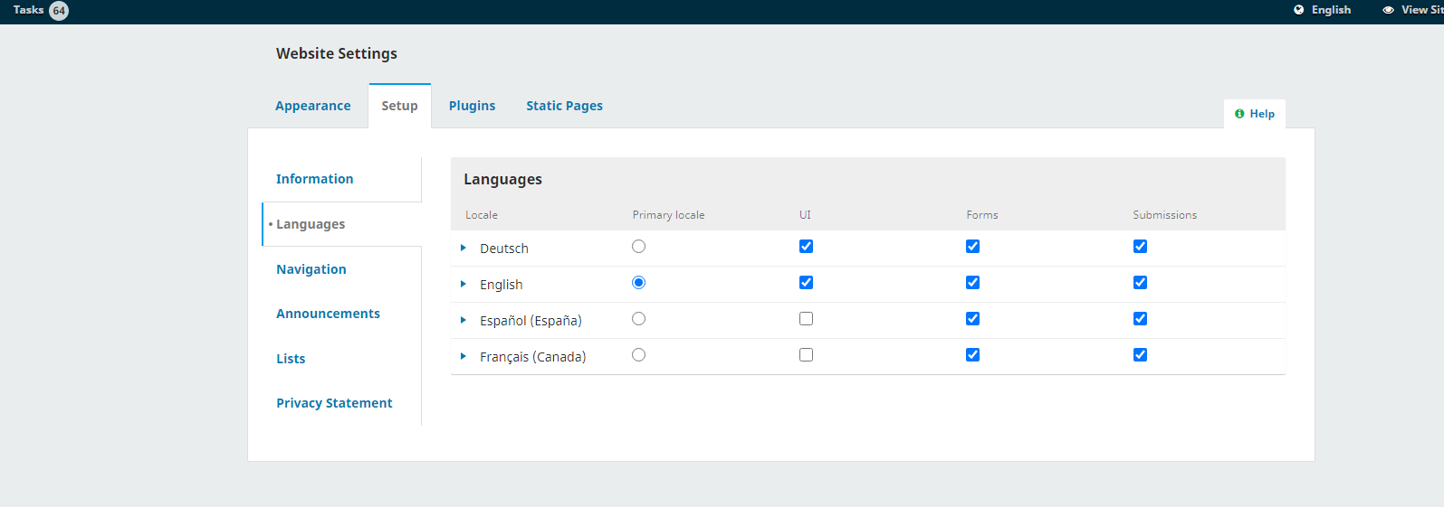Set Deutsch as primary locale
The width and height of the screenshot is (1444, 507).
(x=638, y=247)
